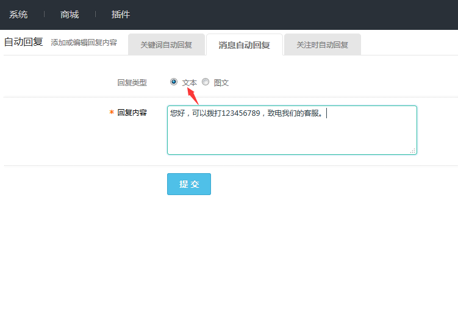The width and height of the screenshot is (458, 317).
Task: Click the 自动回复 page heading
Action: coord(23,41)
